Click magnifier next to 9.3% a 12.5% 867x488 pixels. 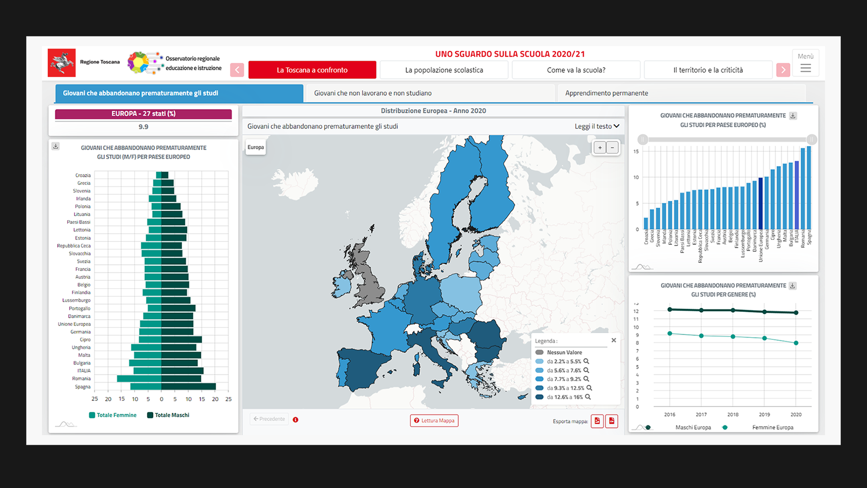[x=589, y=388]
